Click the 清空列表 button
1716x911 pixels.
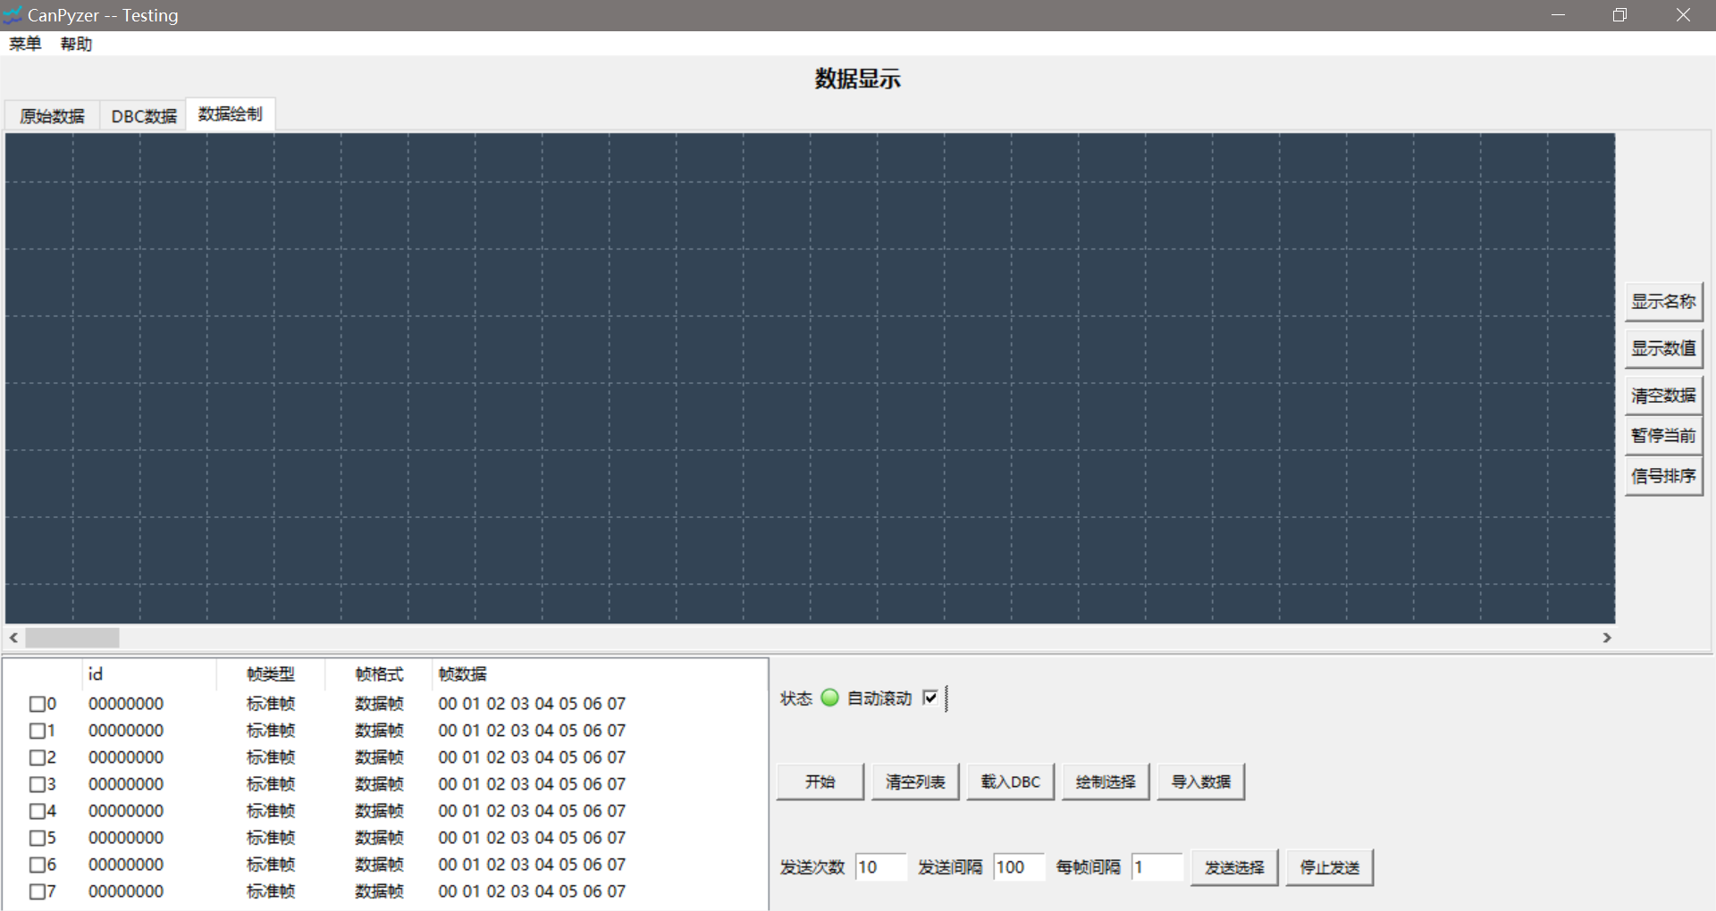coord(915,782)
